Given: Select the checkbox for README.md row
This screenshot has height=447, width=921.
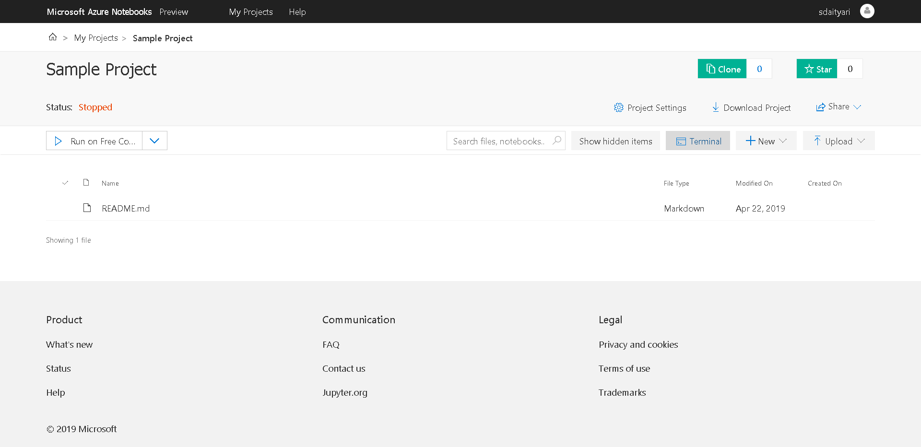Looking at the screenshot, I should (65, 208).
